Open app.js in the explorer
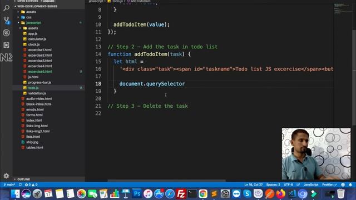This screenshot has width=356, height=200. (33, 33)
